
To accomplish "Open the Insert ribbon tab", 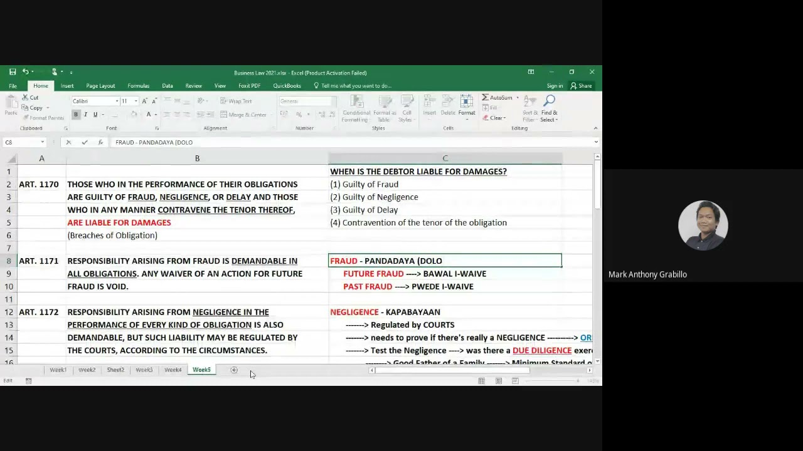I will 67,86.
